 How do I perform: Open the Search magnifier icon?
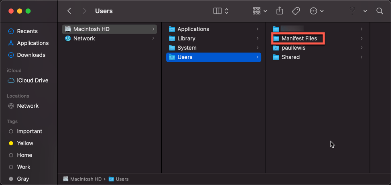380,11
